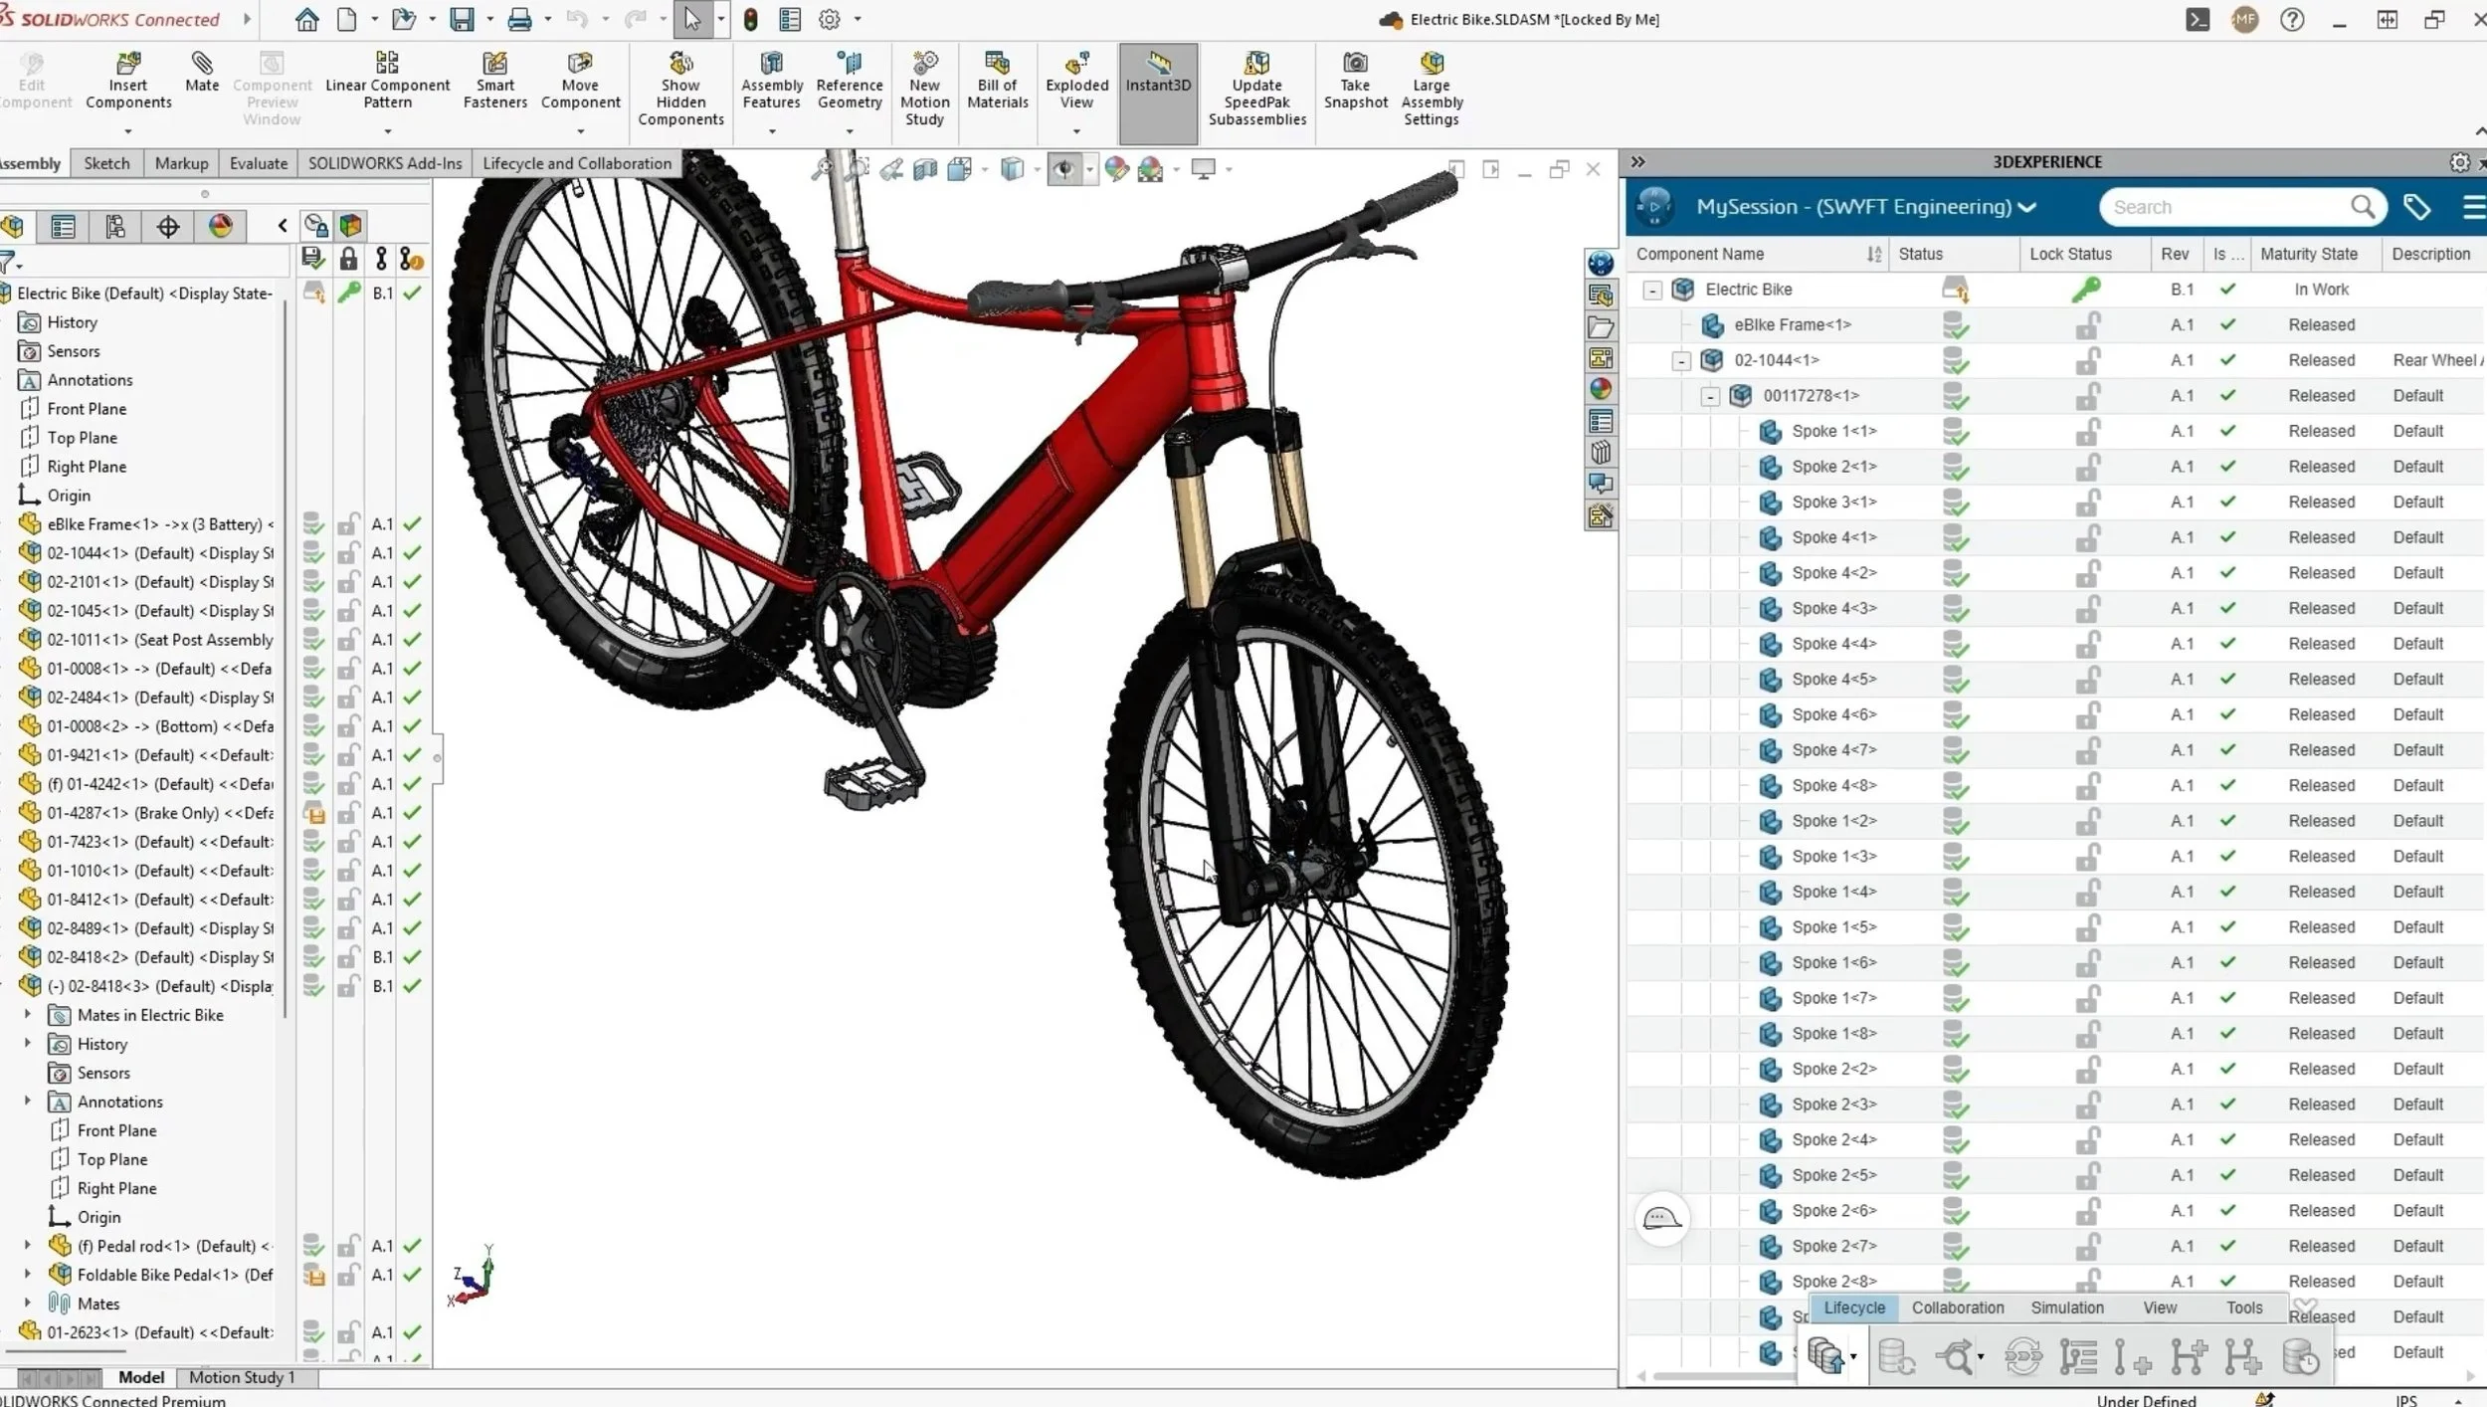Expand Mates in Electric Bike node
Viewport: 2487px width, 1407px height.
[28, 1015]
